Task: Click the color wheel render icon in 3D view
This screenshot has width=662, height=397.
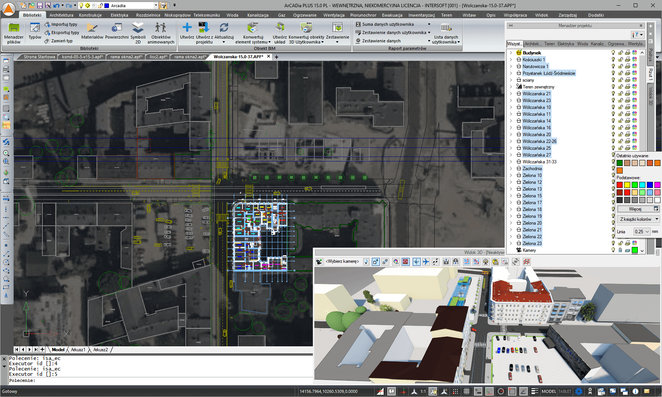Action: pyautogui.click(x=396, y=262)
